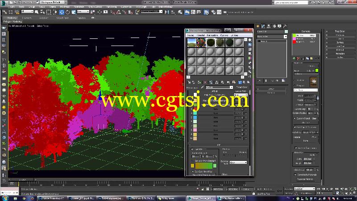Open the Edit menu

12,7
